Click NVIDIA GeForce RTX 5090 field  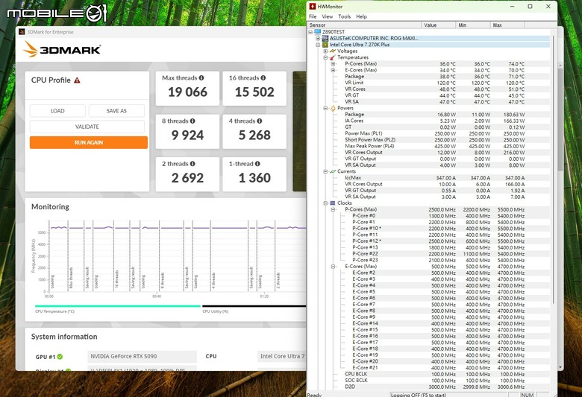(143, 356)
